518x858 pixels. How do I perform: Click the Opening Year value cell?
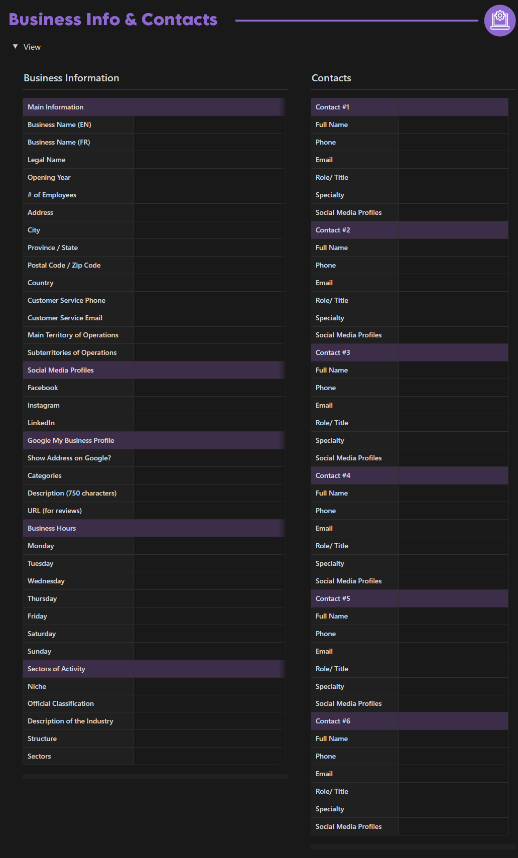[x=209, y=177]
